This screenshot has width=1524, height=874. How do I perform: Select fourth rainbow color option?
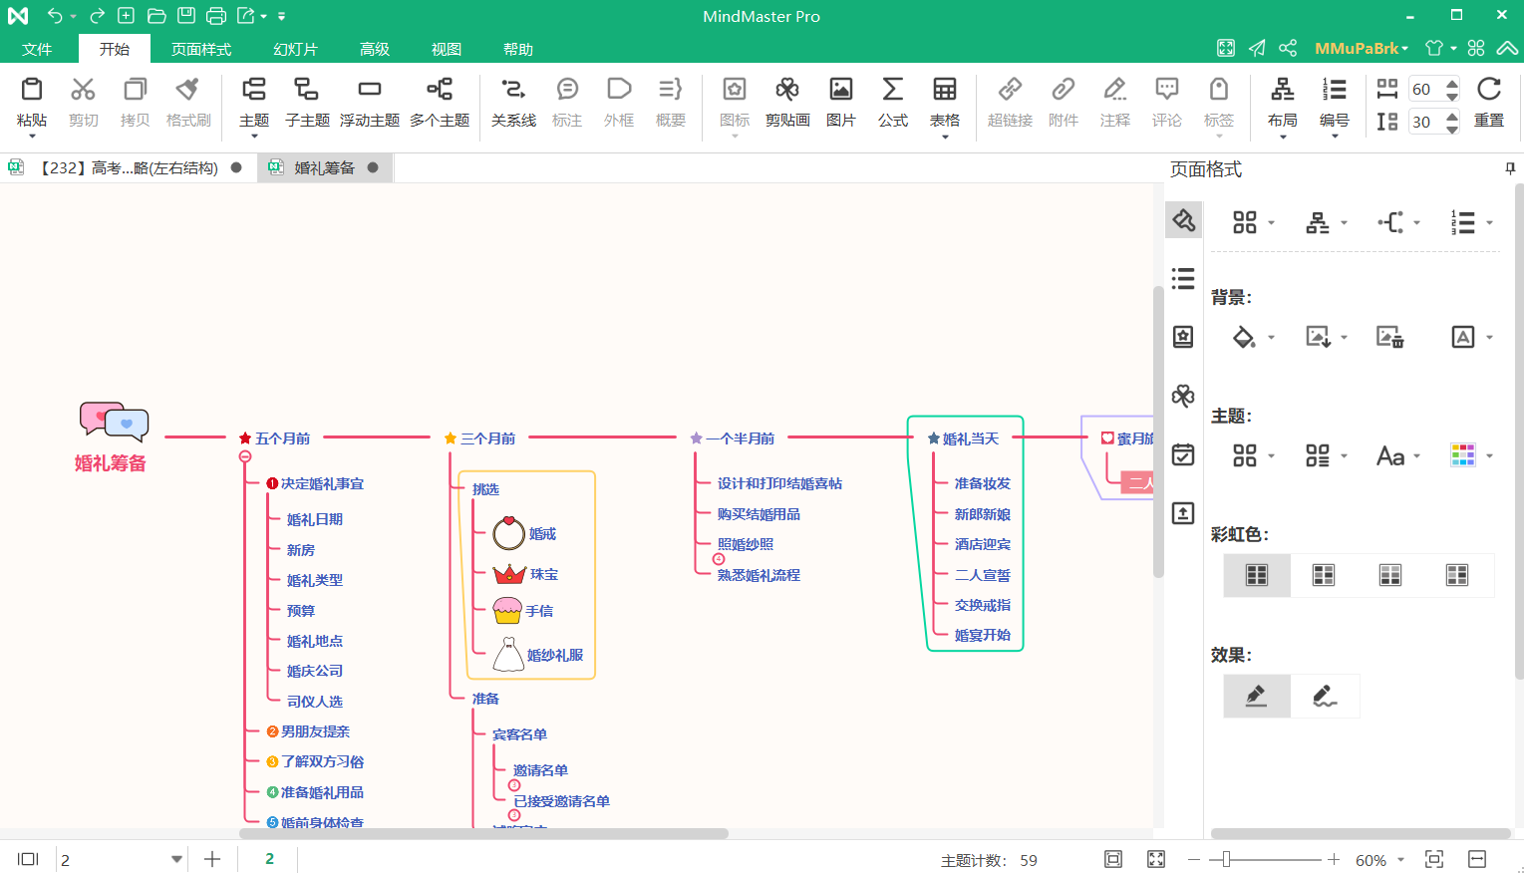tap(1457, 575)
